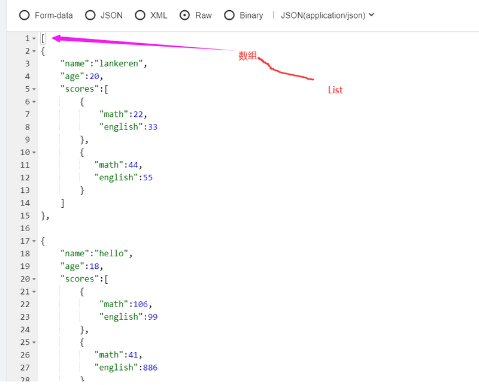The width and height of the screenshot is (479, 385).
Task: Fold the object at line 25
Action: [x=34, y=342]
